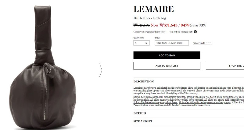The image size is (244, 130).
Task: Open All Blues Hungry Snake hoop earrings link
Action: tap(177, 100)
